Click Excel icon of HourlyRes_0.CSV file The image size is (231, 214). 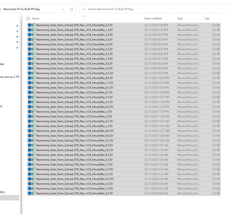[x=33, y=25]
